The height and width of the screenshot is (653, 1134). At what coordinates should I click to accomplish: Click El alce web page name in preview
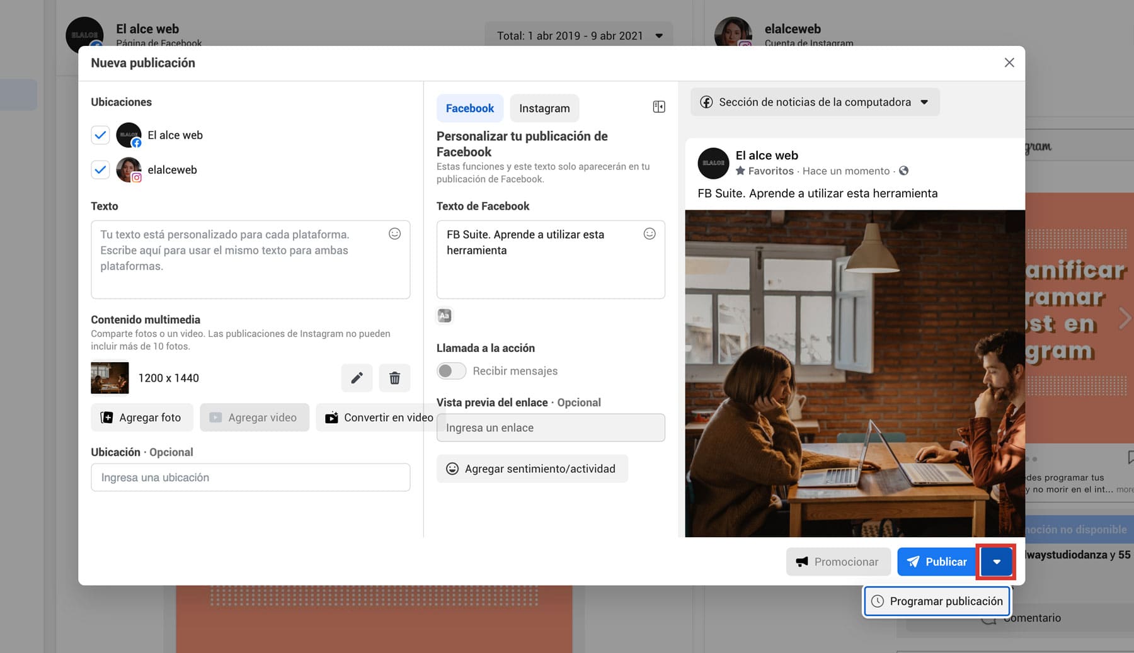pyautogui.click(x=767, y=156)
